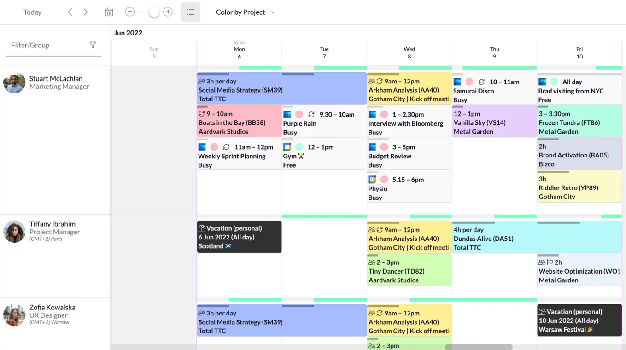
Task: Select Zofia Kowalska resource name
Action: pos(52,307)
